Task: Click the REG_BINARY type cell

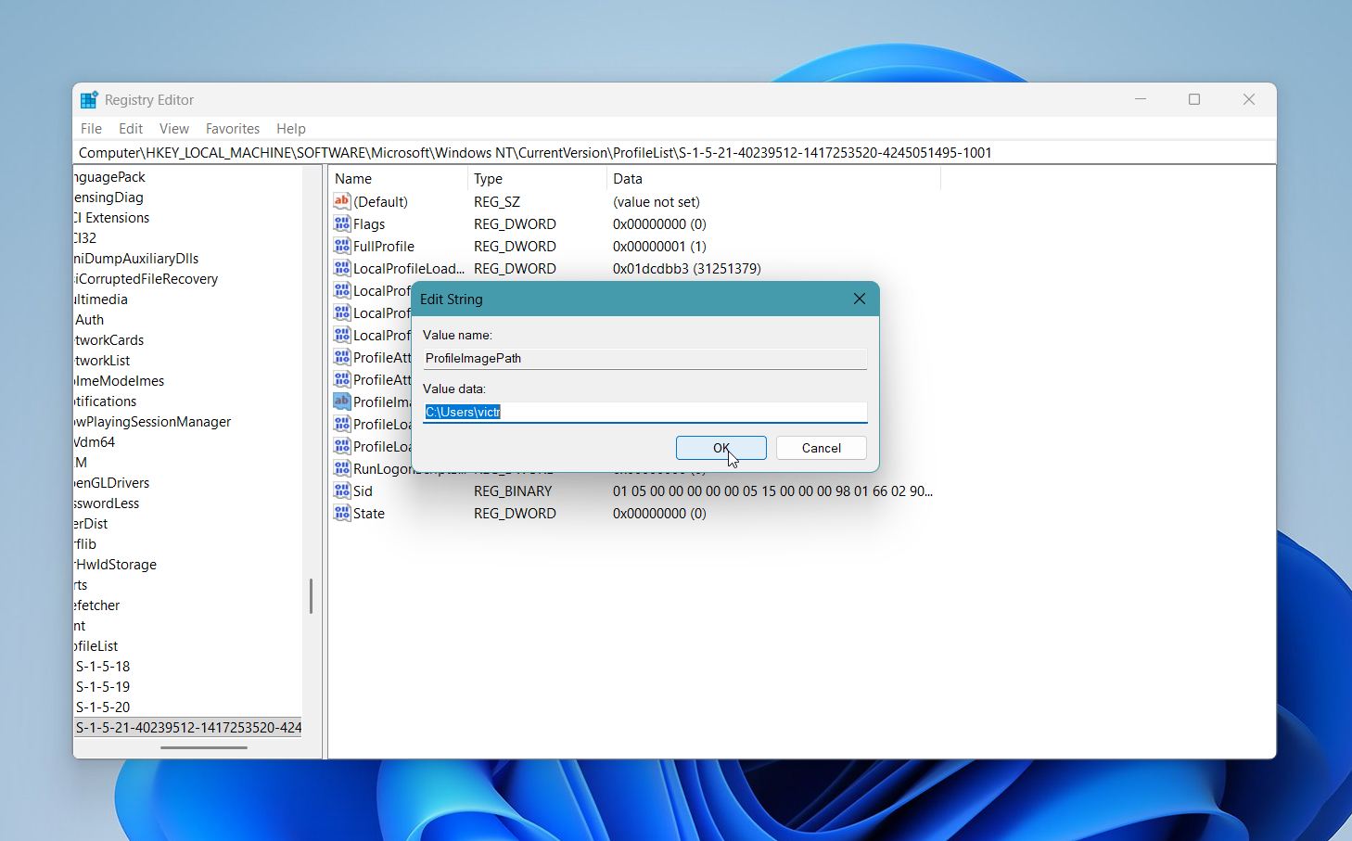Action: pyautogui.click(x=513, y=491)
